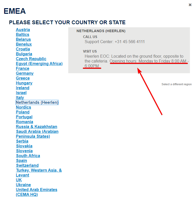Click the Switzerland link
The width and height of the screenshot is (194, 199).
(27, 165)
